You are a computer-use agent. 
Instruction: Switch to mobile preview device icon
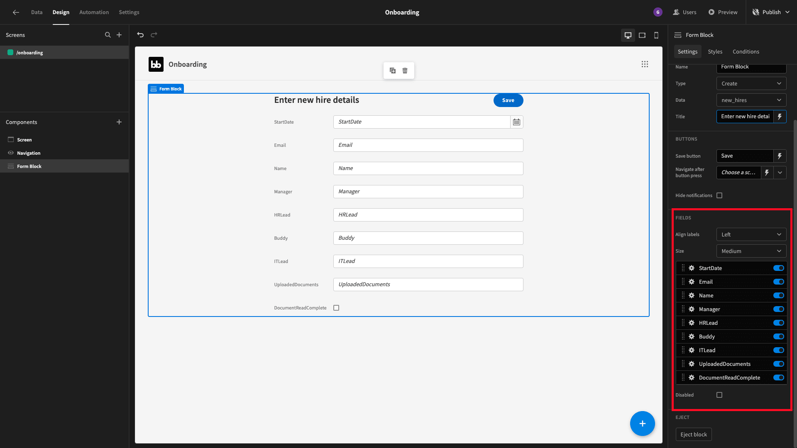[x=656, y=35]
